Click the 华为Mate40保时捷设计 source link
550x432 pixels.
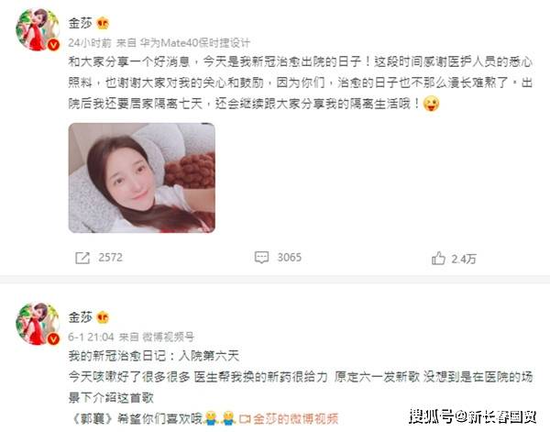pos(194,43)
